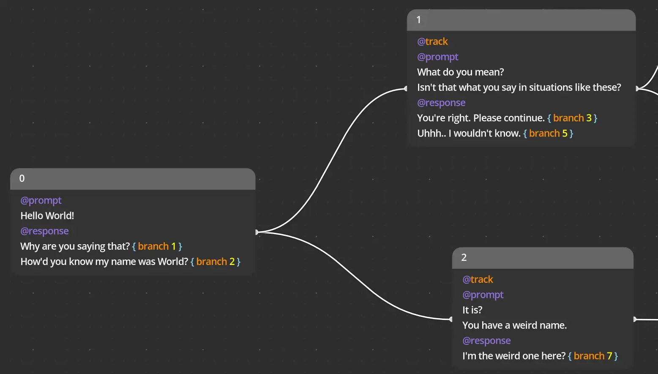Screen dimensions: 658x374
Task: Click the @track tag in node 2
Action: point(478,279)
